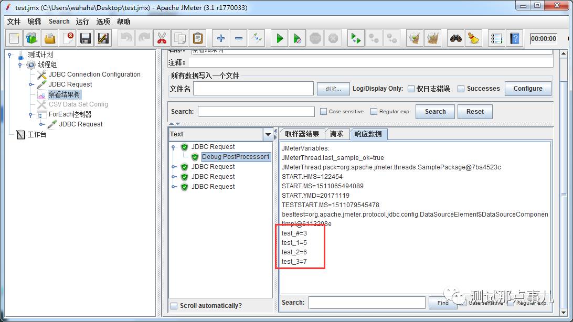
Task: Expand second JDBC Request result
Action: 174,167
